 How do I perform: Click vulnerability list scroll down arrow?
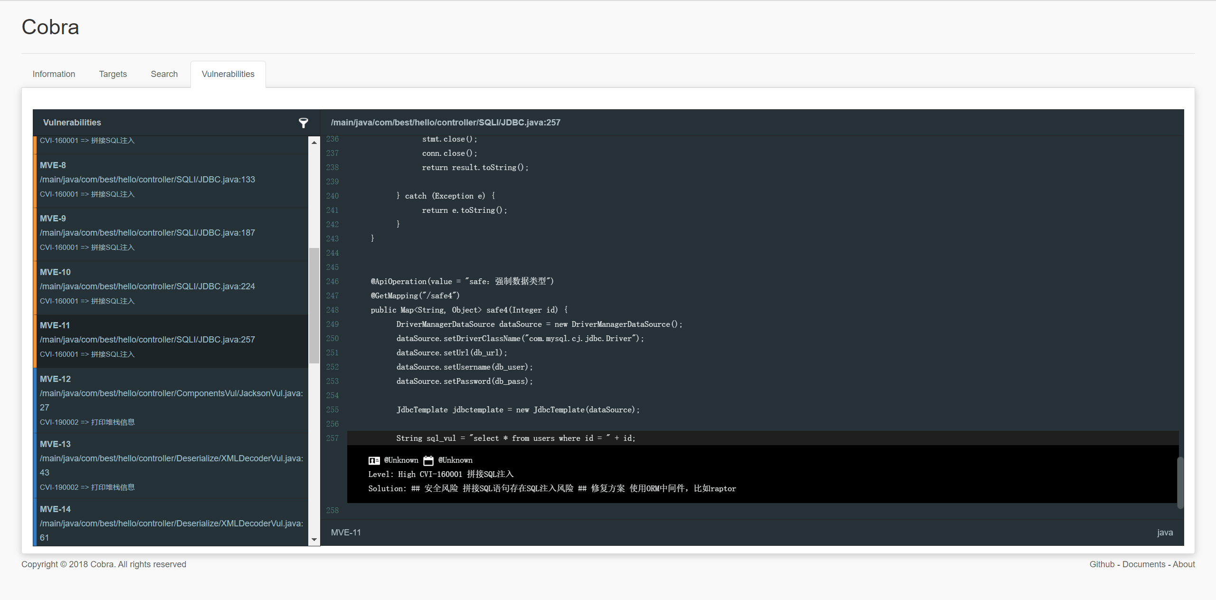314,540
